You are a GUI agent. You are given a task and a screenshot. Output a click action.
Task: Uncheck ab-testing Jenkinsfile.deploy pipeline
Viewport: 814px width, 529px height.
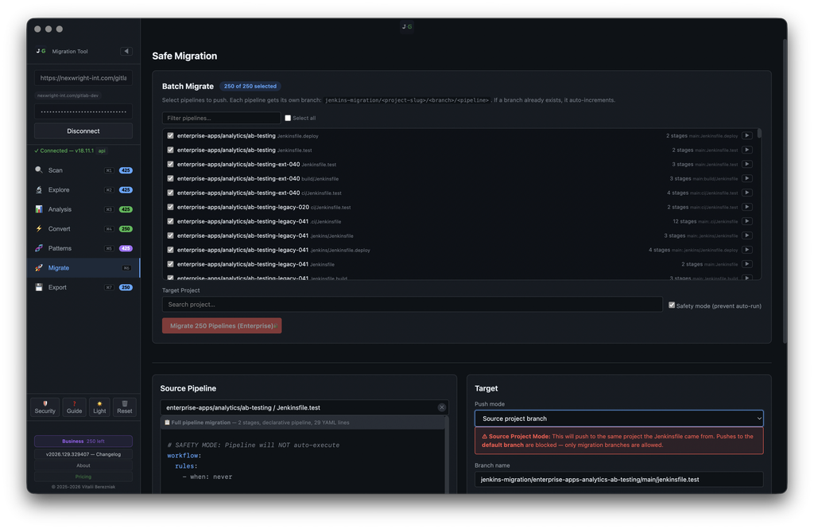point(170,135)
